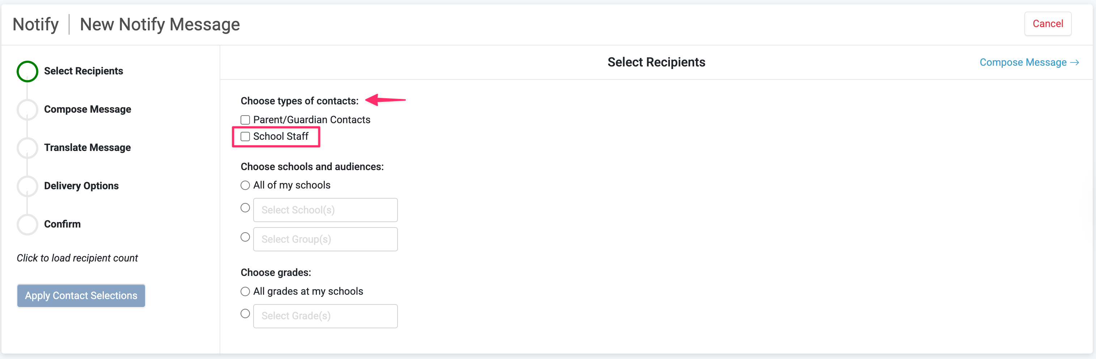Click the Select Recipients step circle
The width and height of the screenshot is (1096, 359).
27,72
